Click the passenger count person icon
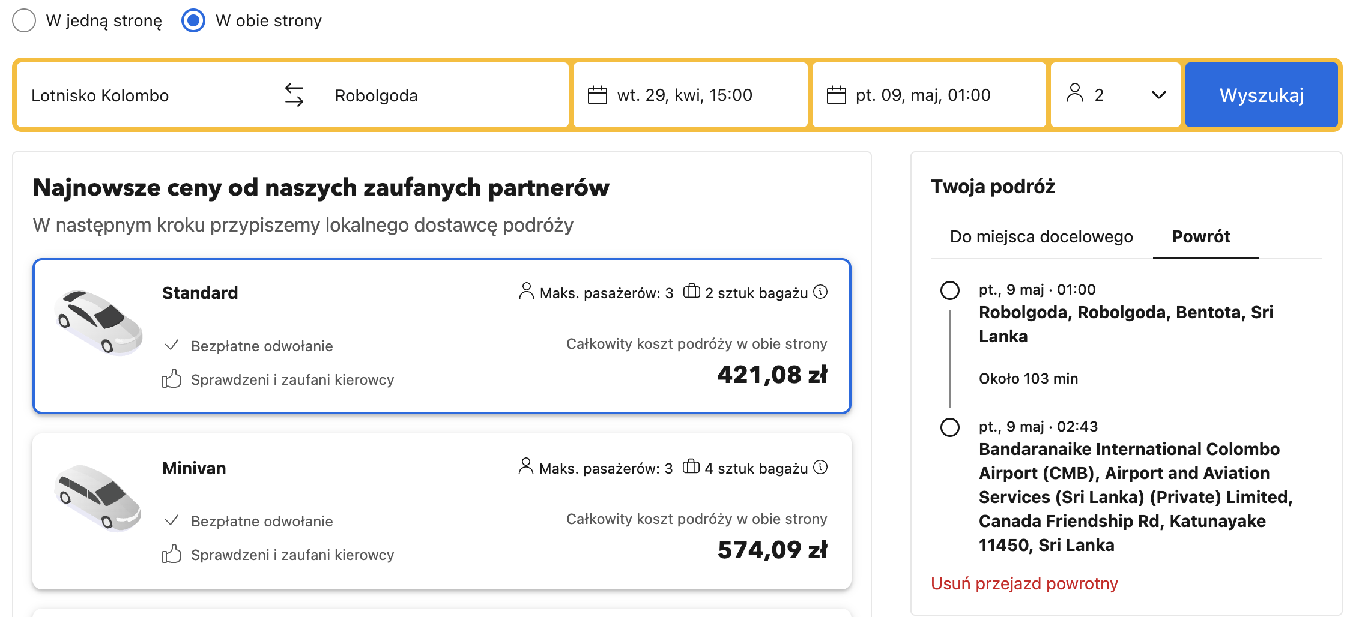The image size is (1368, 617). click(1074, 93)
